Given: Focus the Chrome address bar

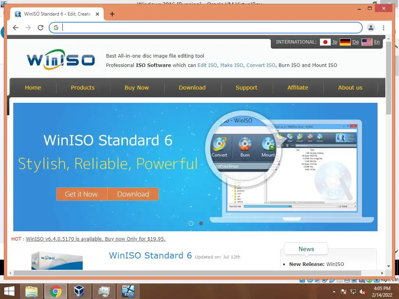Looking at the screenshot, I should pyautogui.click(x=206, y=28).
